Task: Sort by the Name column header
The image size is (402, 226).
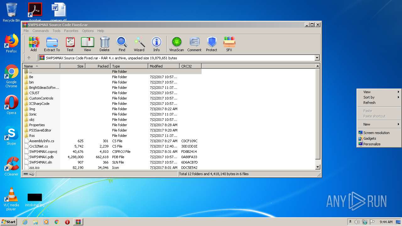Action: tap(41, 66)
